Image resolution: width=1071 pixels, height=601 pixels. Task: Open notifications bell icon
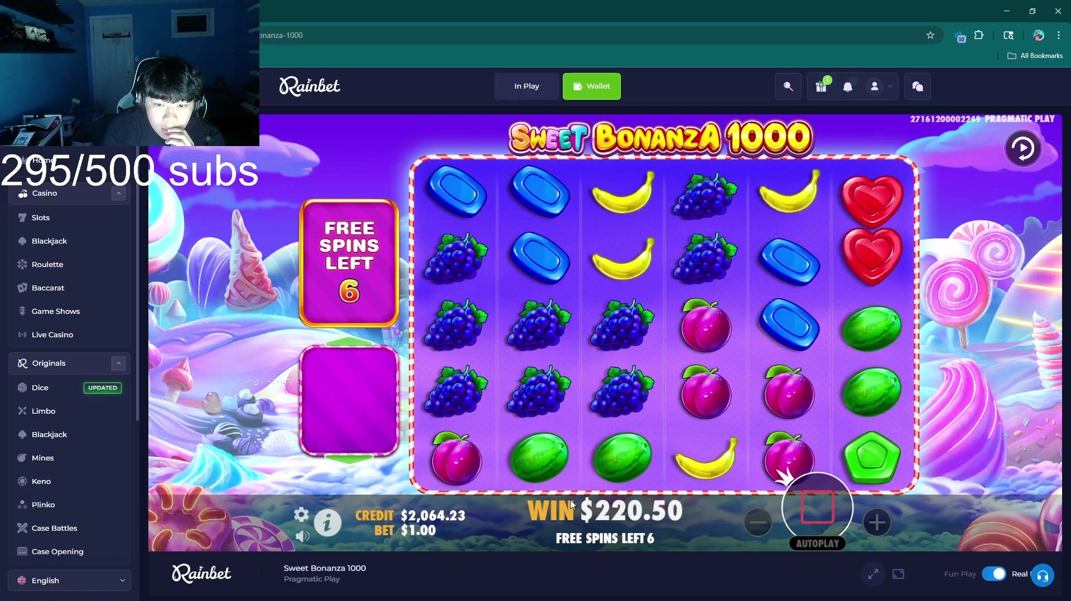(847, 87)
